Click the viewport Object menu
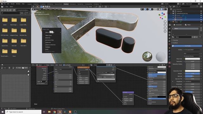 pyautogui.click(x=59, y=9)
